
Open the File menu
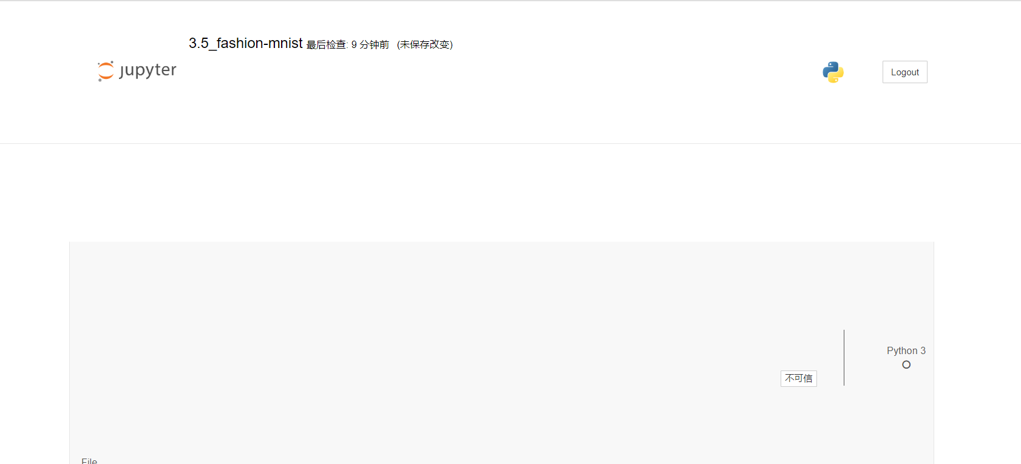click(x=89, y=460)
